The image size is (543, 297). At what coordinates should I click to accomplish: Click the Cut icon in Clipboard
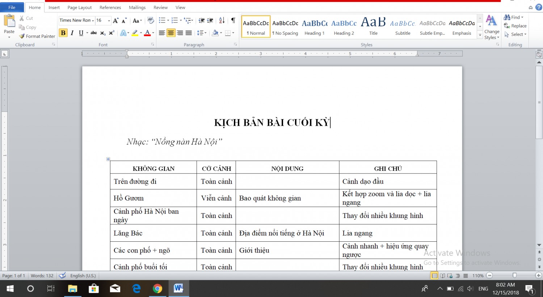tap(26, 18)
